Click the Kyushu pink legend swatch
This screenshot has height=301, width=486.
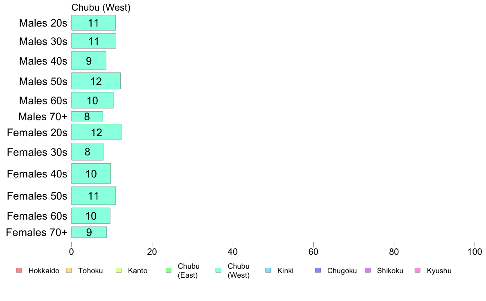418,270
